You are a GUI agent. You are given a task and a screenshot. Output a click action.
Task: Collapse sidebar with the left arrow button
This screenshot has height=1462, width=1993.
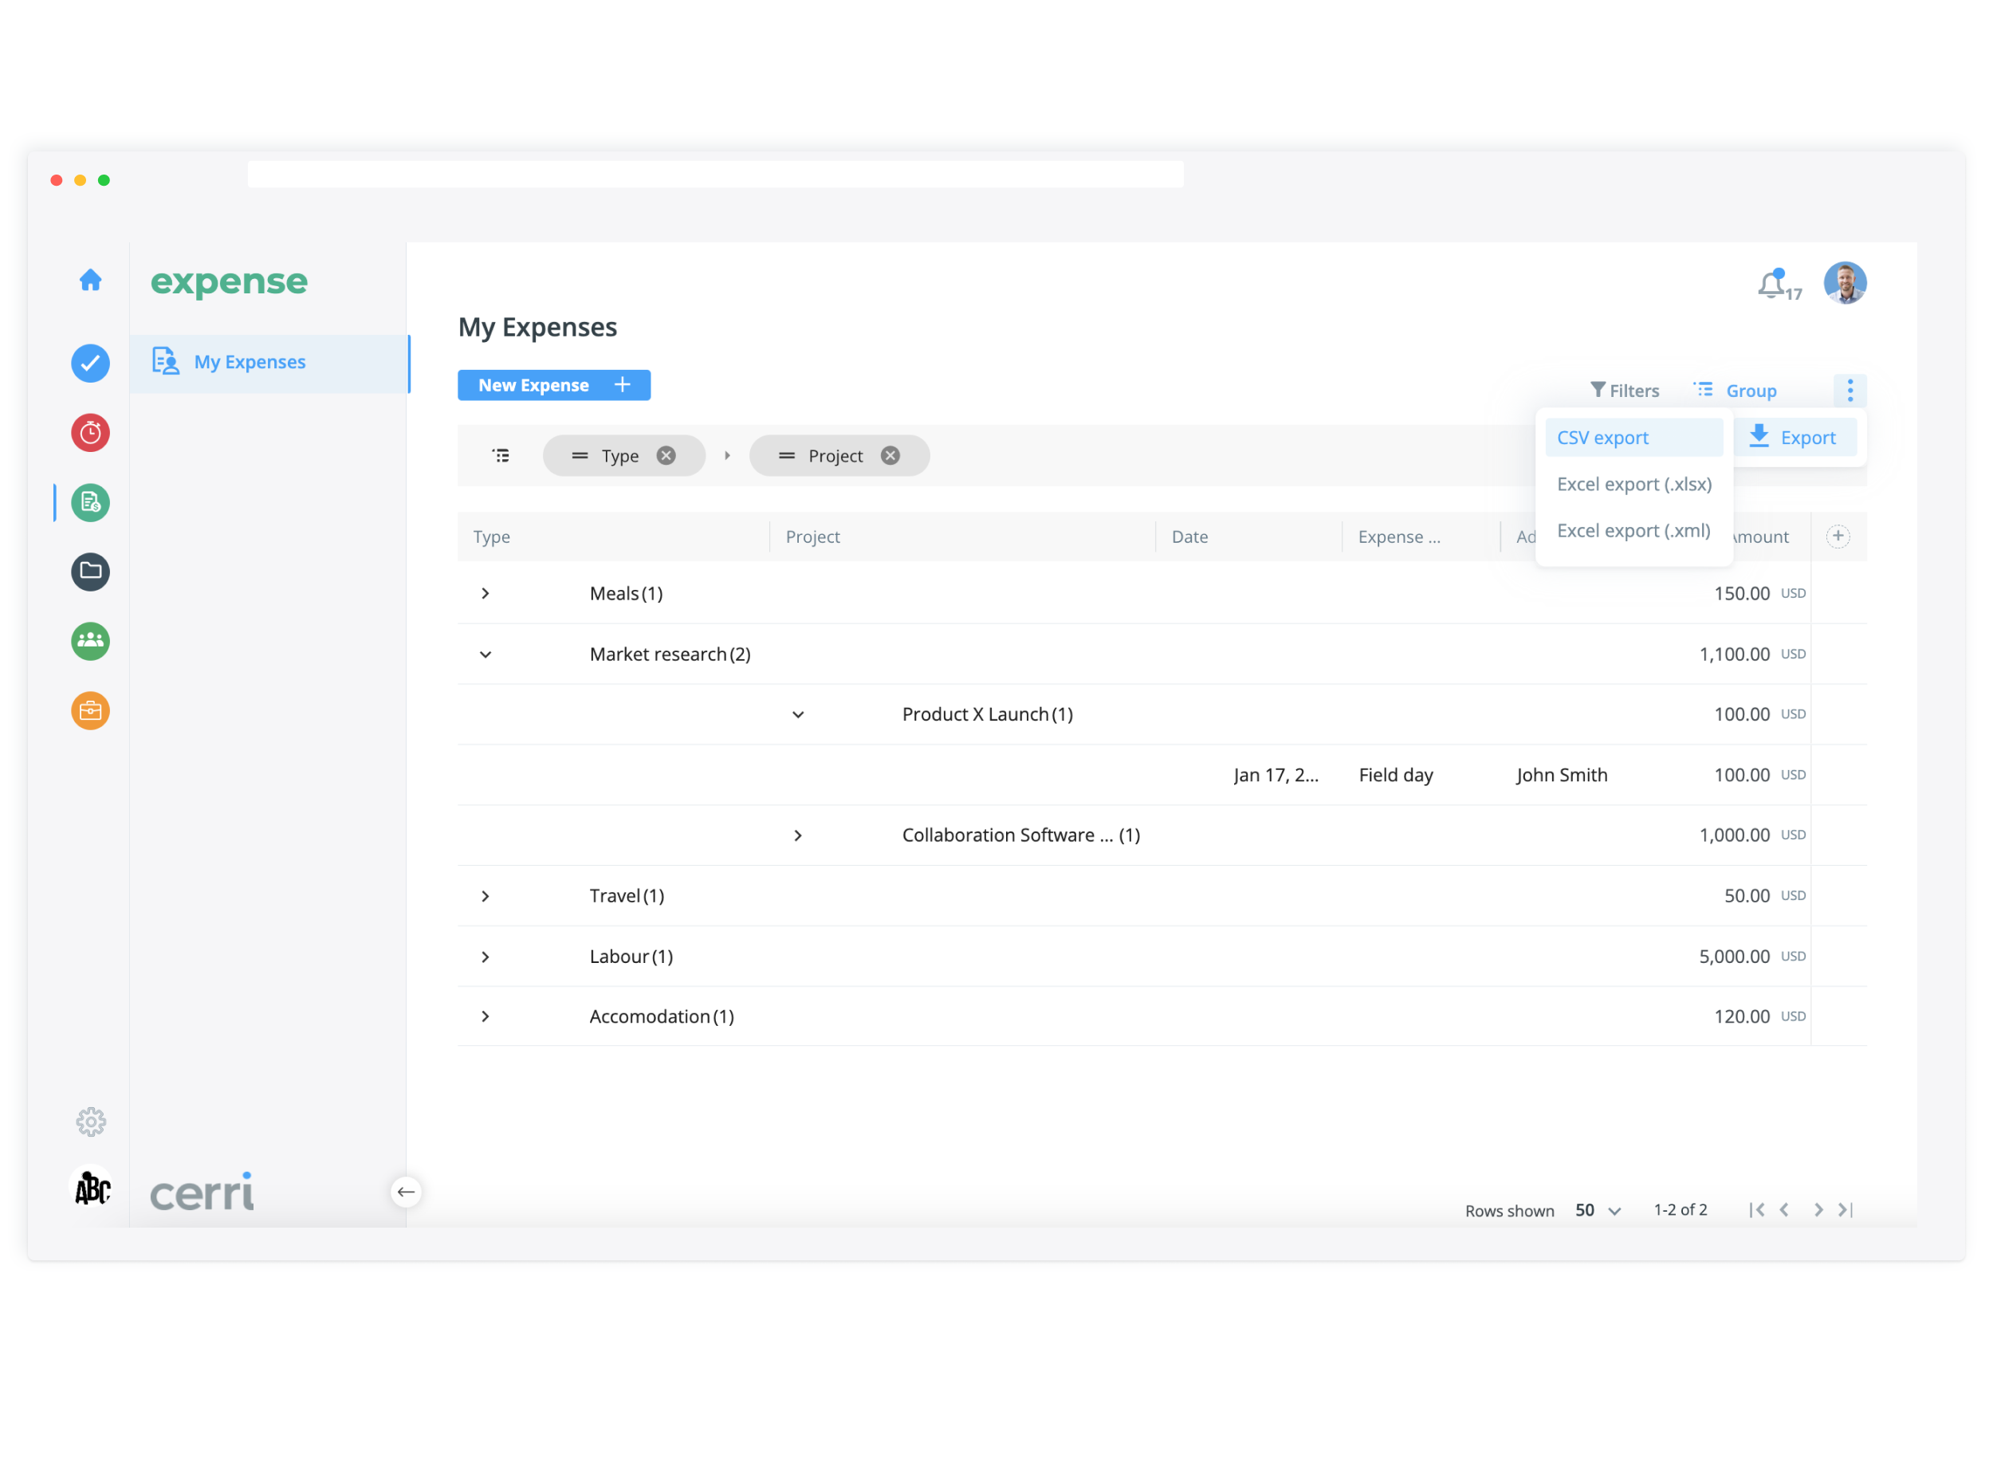tap(407, 1193)
